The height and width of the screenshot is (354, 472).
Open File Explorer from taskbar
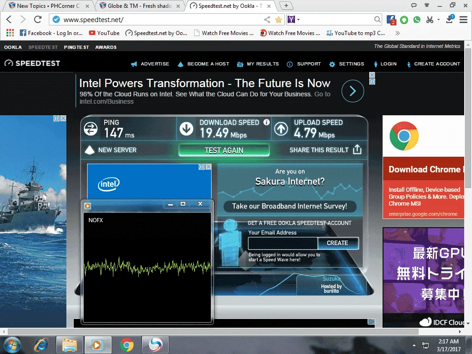click(69, 345)
